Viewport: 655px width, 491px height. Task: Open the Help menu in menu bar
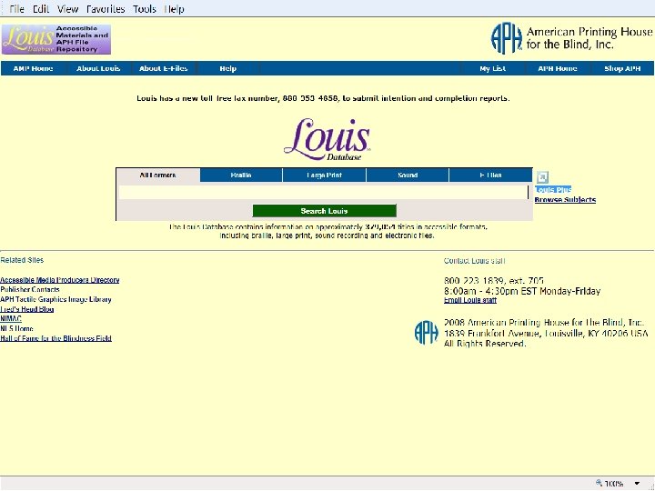(174, 9)
